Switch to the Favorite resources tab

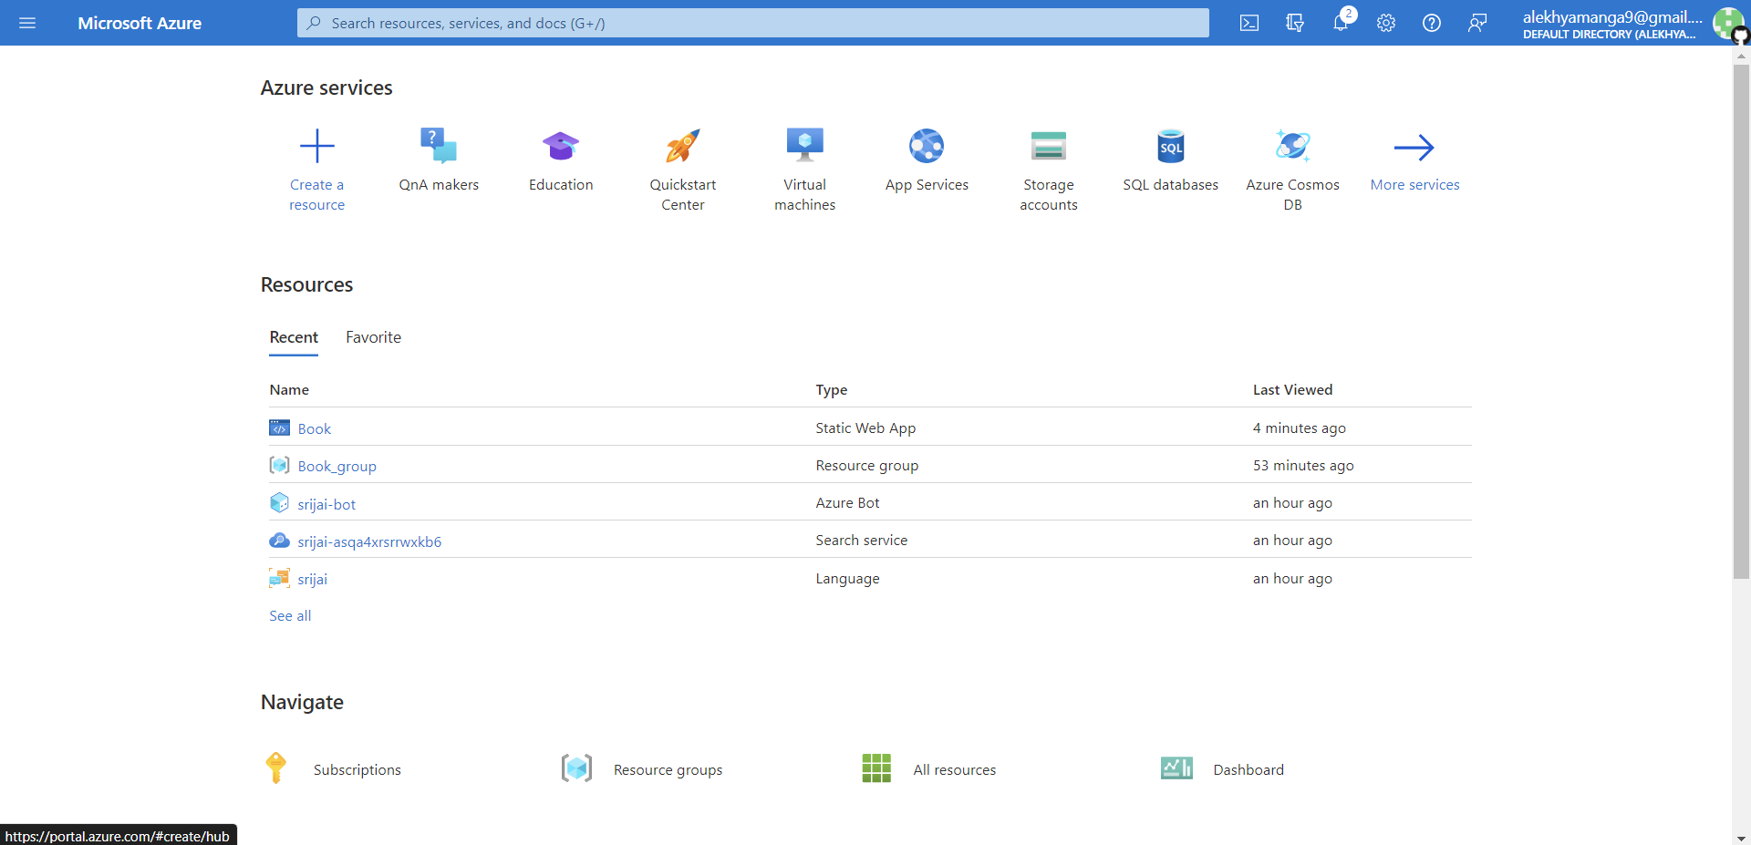tap(373, 337)
